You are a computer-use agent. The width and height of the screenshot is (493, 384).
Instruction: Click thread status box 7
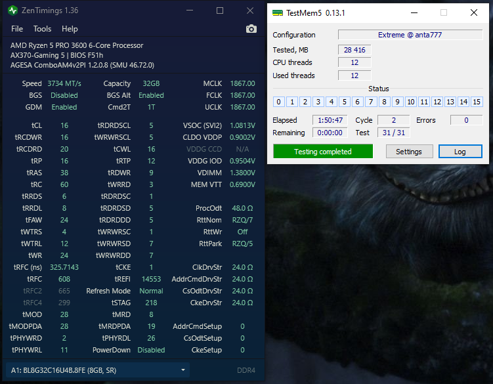tap(371, 102)
